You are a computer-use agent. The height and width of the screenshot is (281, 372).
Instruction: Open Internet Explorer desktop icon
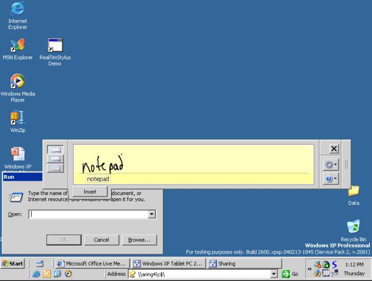click(x=17, y=15)
